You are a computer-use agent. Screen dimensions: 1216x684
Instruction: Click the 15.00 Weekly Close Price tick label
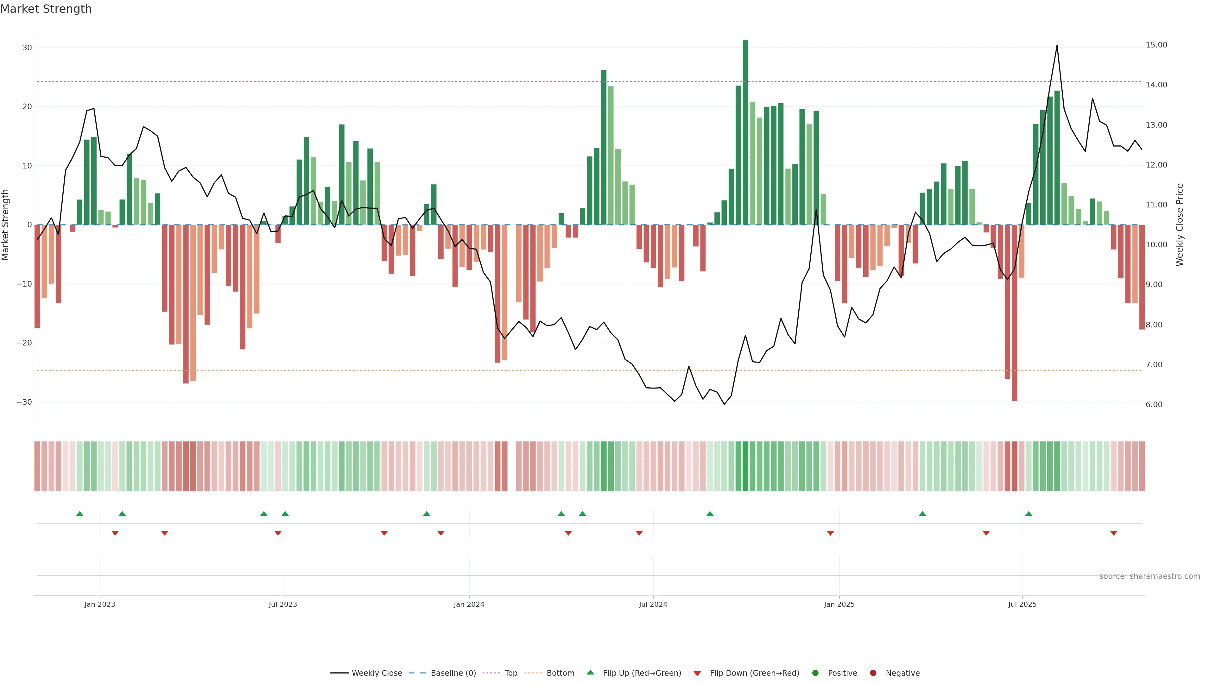(x=1156, y=45)
